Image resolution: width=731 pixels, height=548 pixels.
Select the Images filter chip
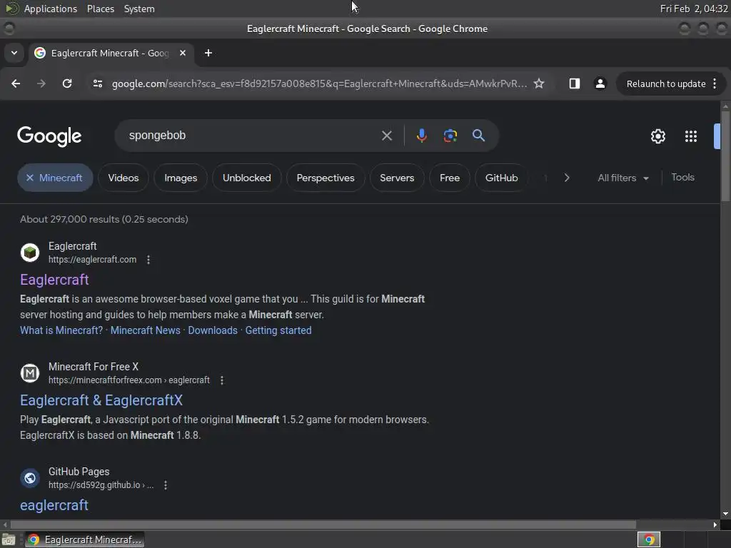click(x=181, y=178)
